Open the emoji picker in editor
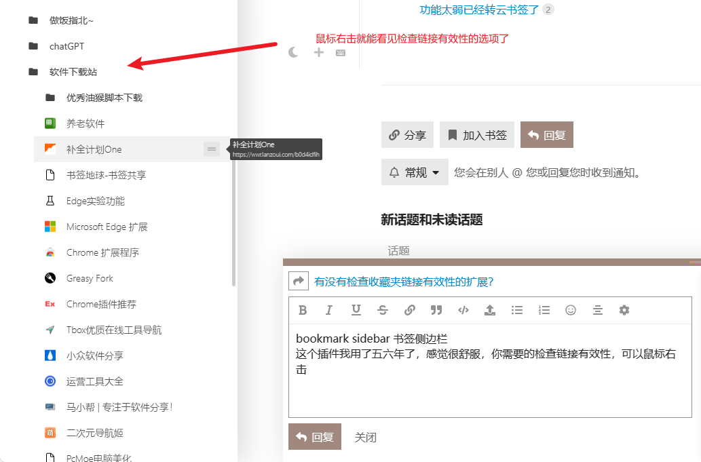This screenshot has width=701, height=462. 571,310
